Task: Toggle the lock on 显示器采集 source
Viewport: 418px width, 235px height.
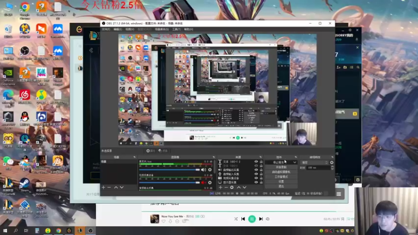Action: pyautogui.click(x=261, y=182)
